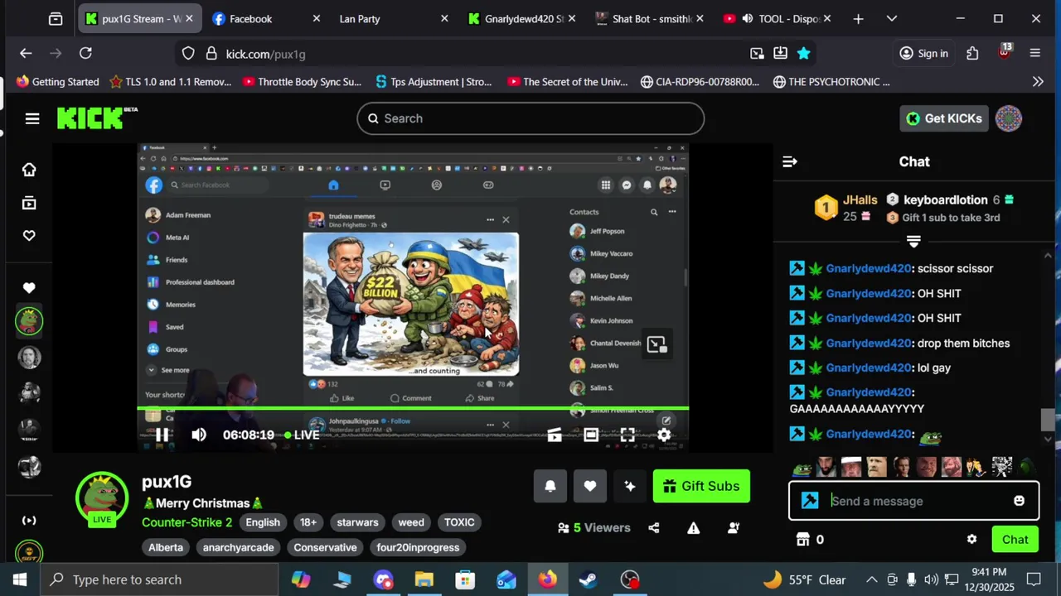Viewport: 1061px width, 596px height.
Task: Select the English tag
Action: (x=263, y=522)
